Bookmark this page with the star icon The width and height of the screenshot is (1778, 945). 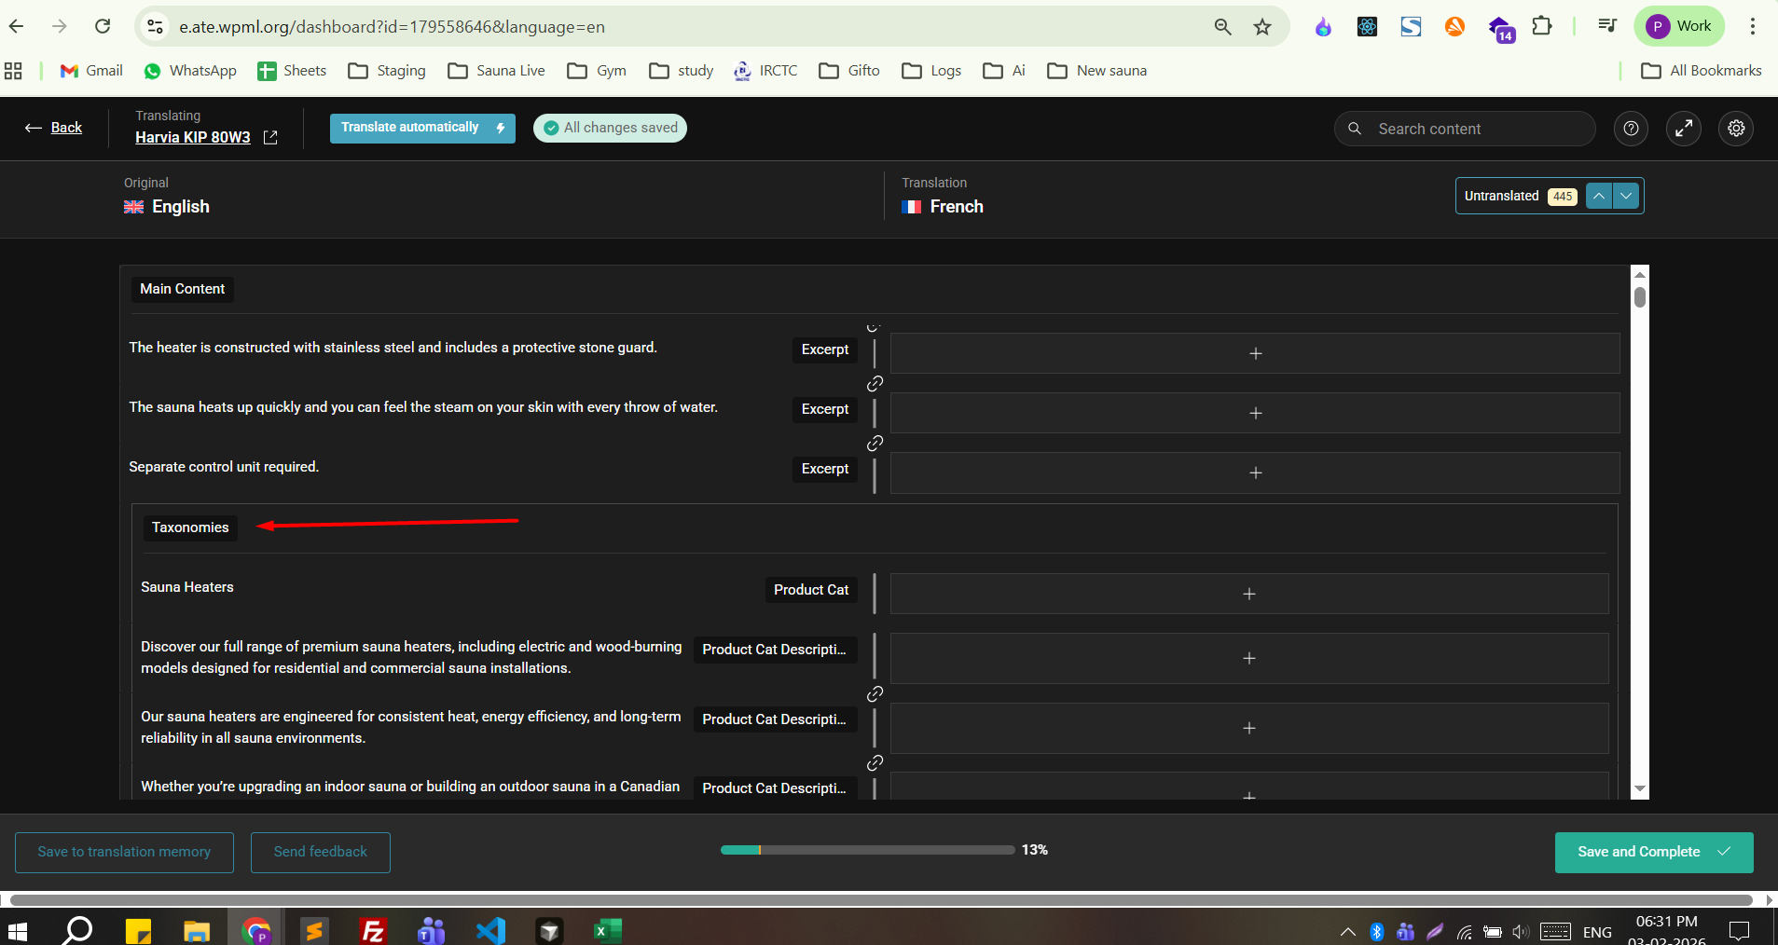click(1262, 27)
